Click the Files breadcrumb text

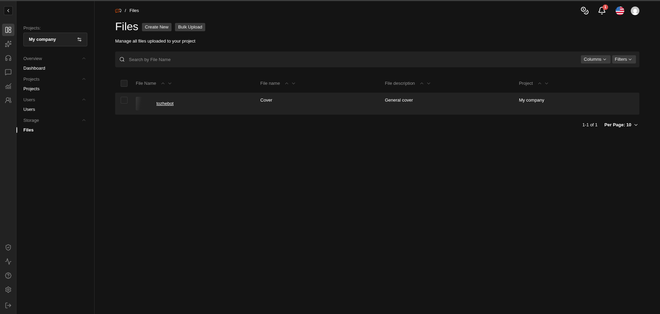pos(134,11)
